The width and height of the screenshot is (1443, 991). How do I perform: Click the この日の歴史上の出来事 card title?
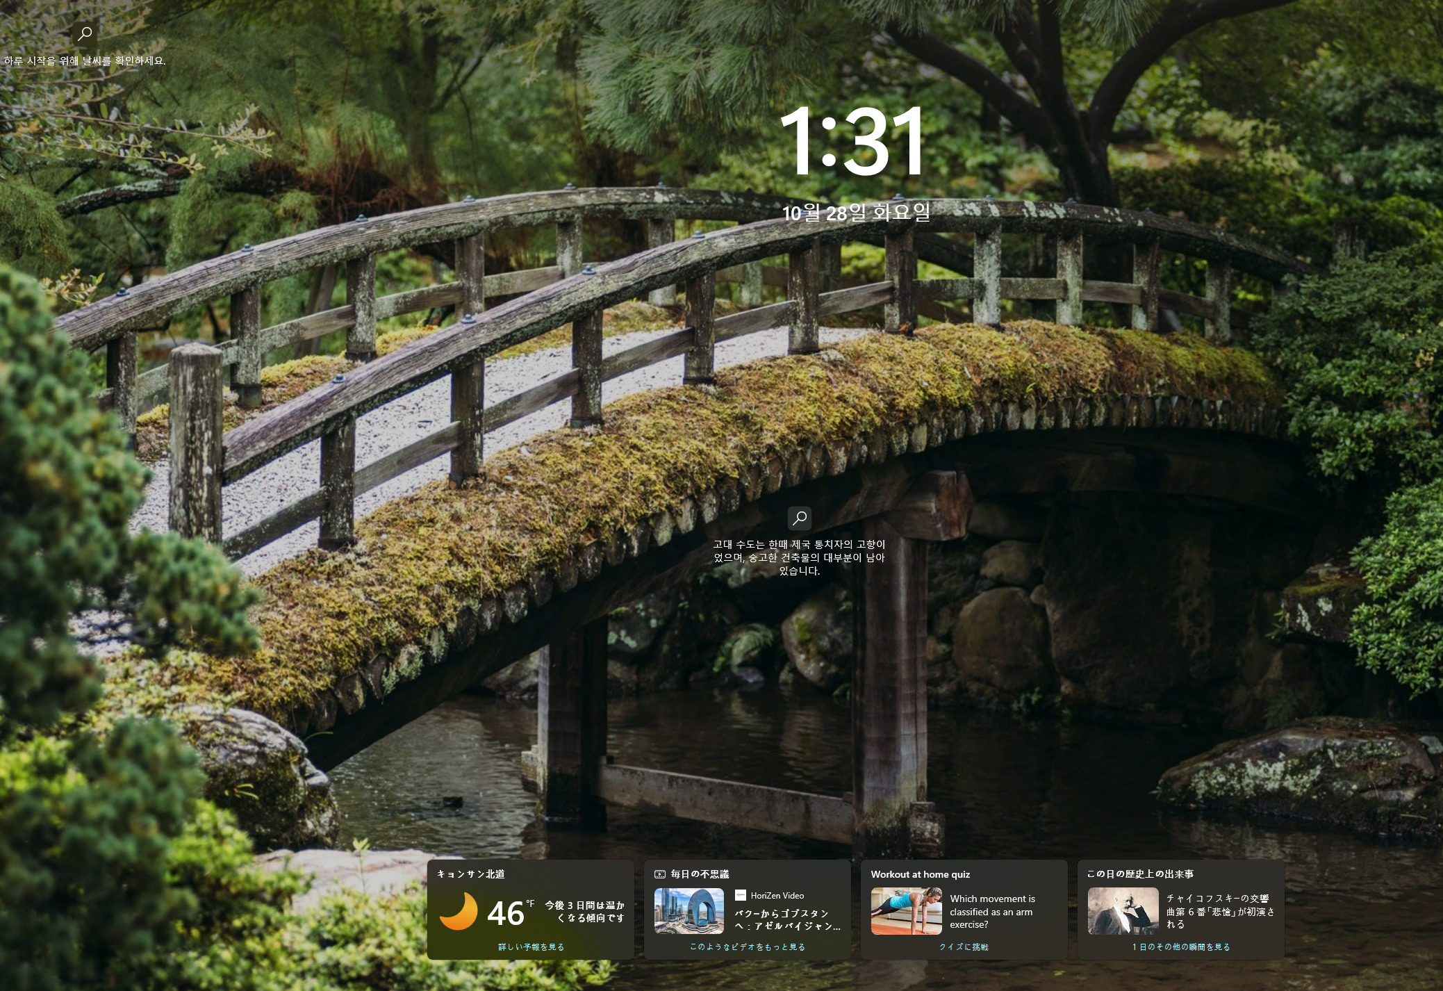1139,874
